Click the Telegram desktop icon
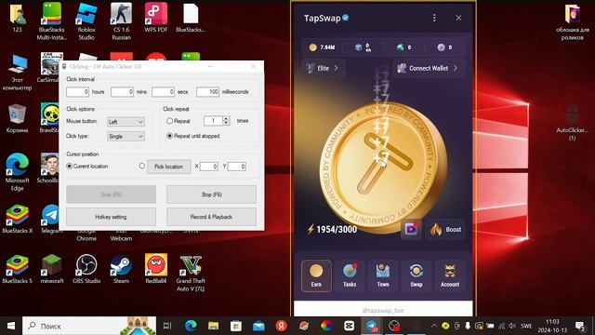 pyautogui.click(x=50, y=220)
